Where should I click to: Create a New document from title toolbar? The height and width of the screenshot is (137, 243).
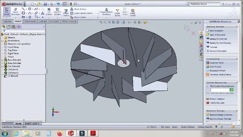click(32, 4)
